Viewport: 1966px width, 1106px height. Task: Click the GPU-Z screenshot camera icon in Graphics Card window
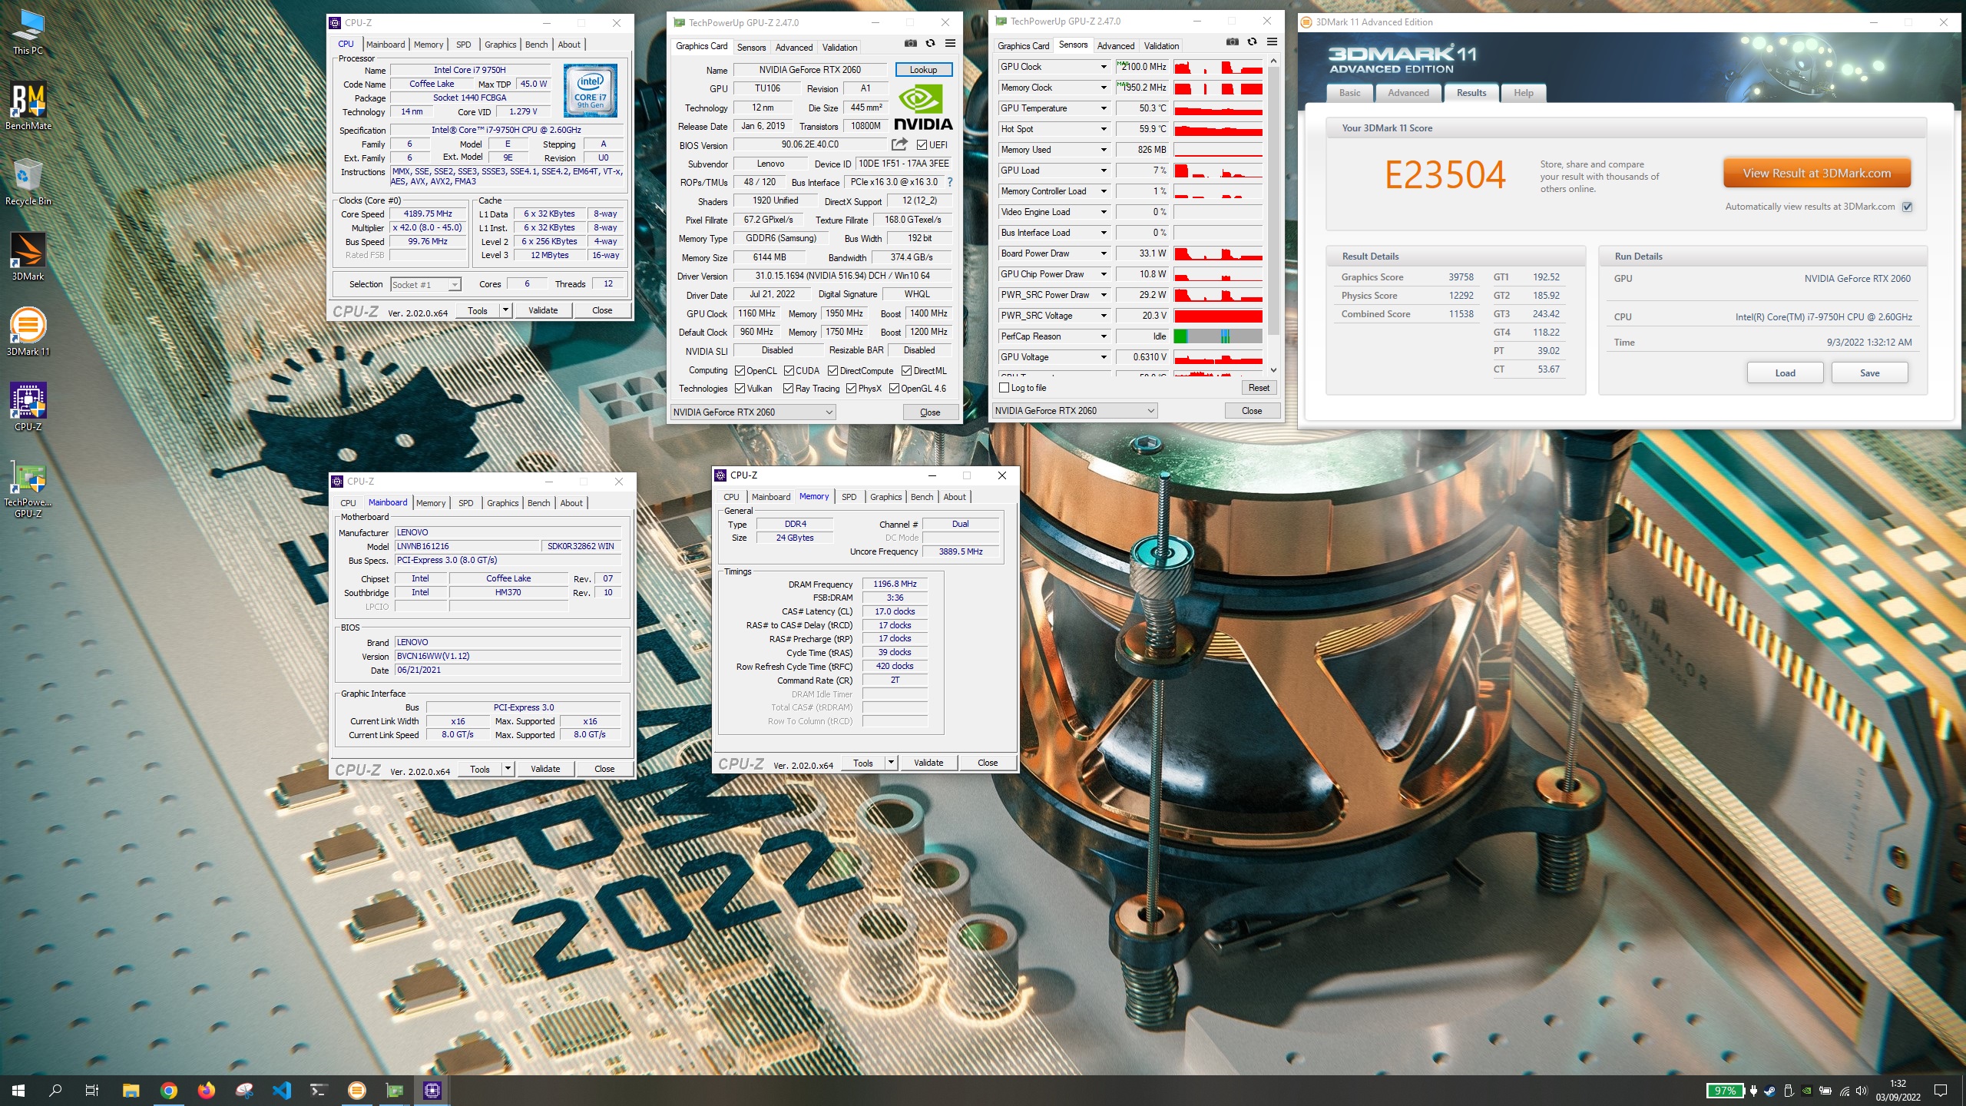point(910,44)
